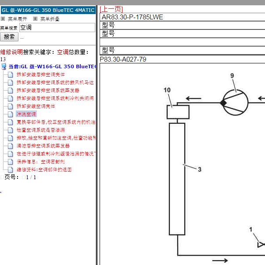Select root node 当前:GL 级-W166-GL 350 BlueTEC
Viewport: 265px width, 265px height.
tap(52, 66)
